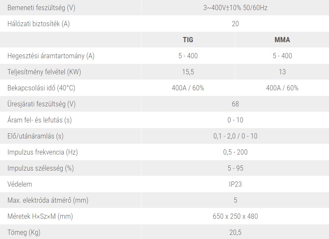
Task: Click the Áram fel- és lefutás (s) label
Action: [x=40, y=120]
